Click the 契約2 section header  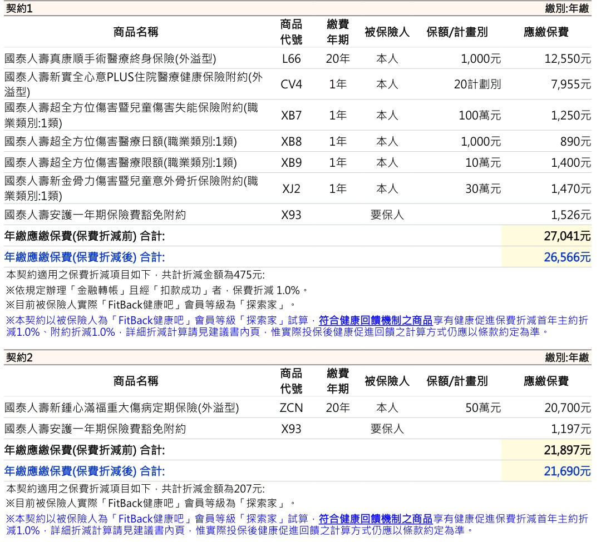19,357
